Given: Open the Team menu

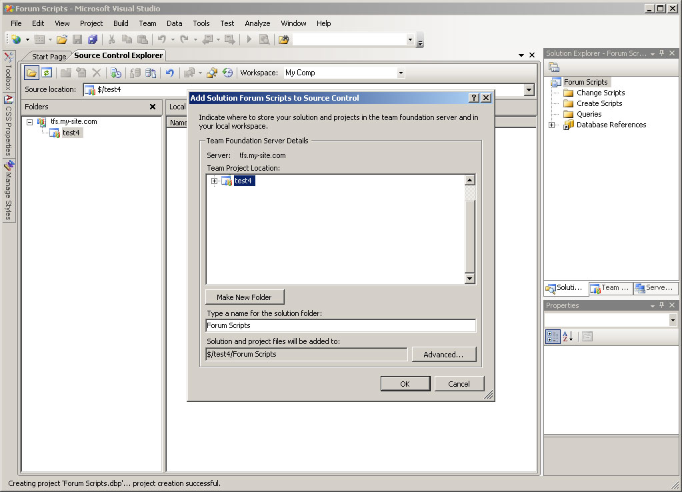Looking at the screenshot, I should pos(147,23).
